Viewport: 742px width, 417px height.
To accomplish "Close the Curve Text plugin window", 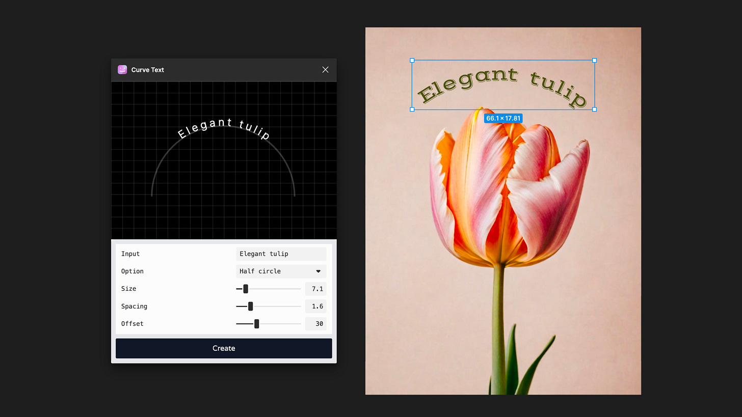I will 325,70.
